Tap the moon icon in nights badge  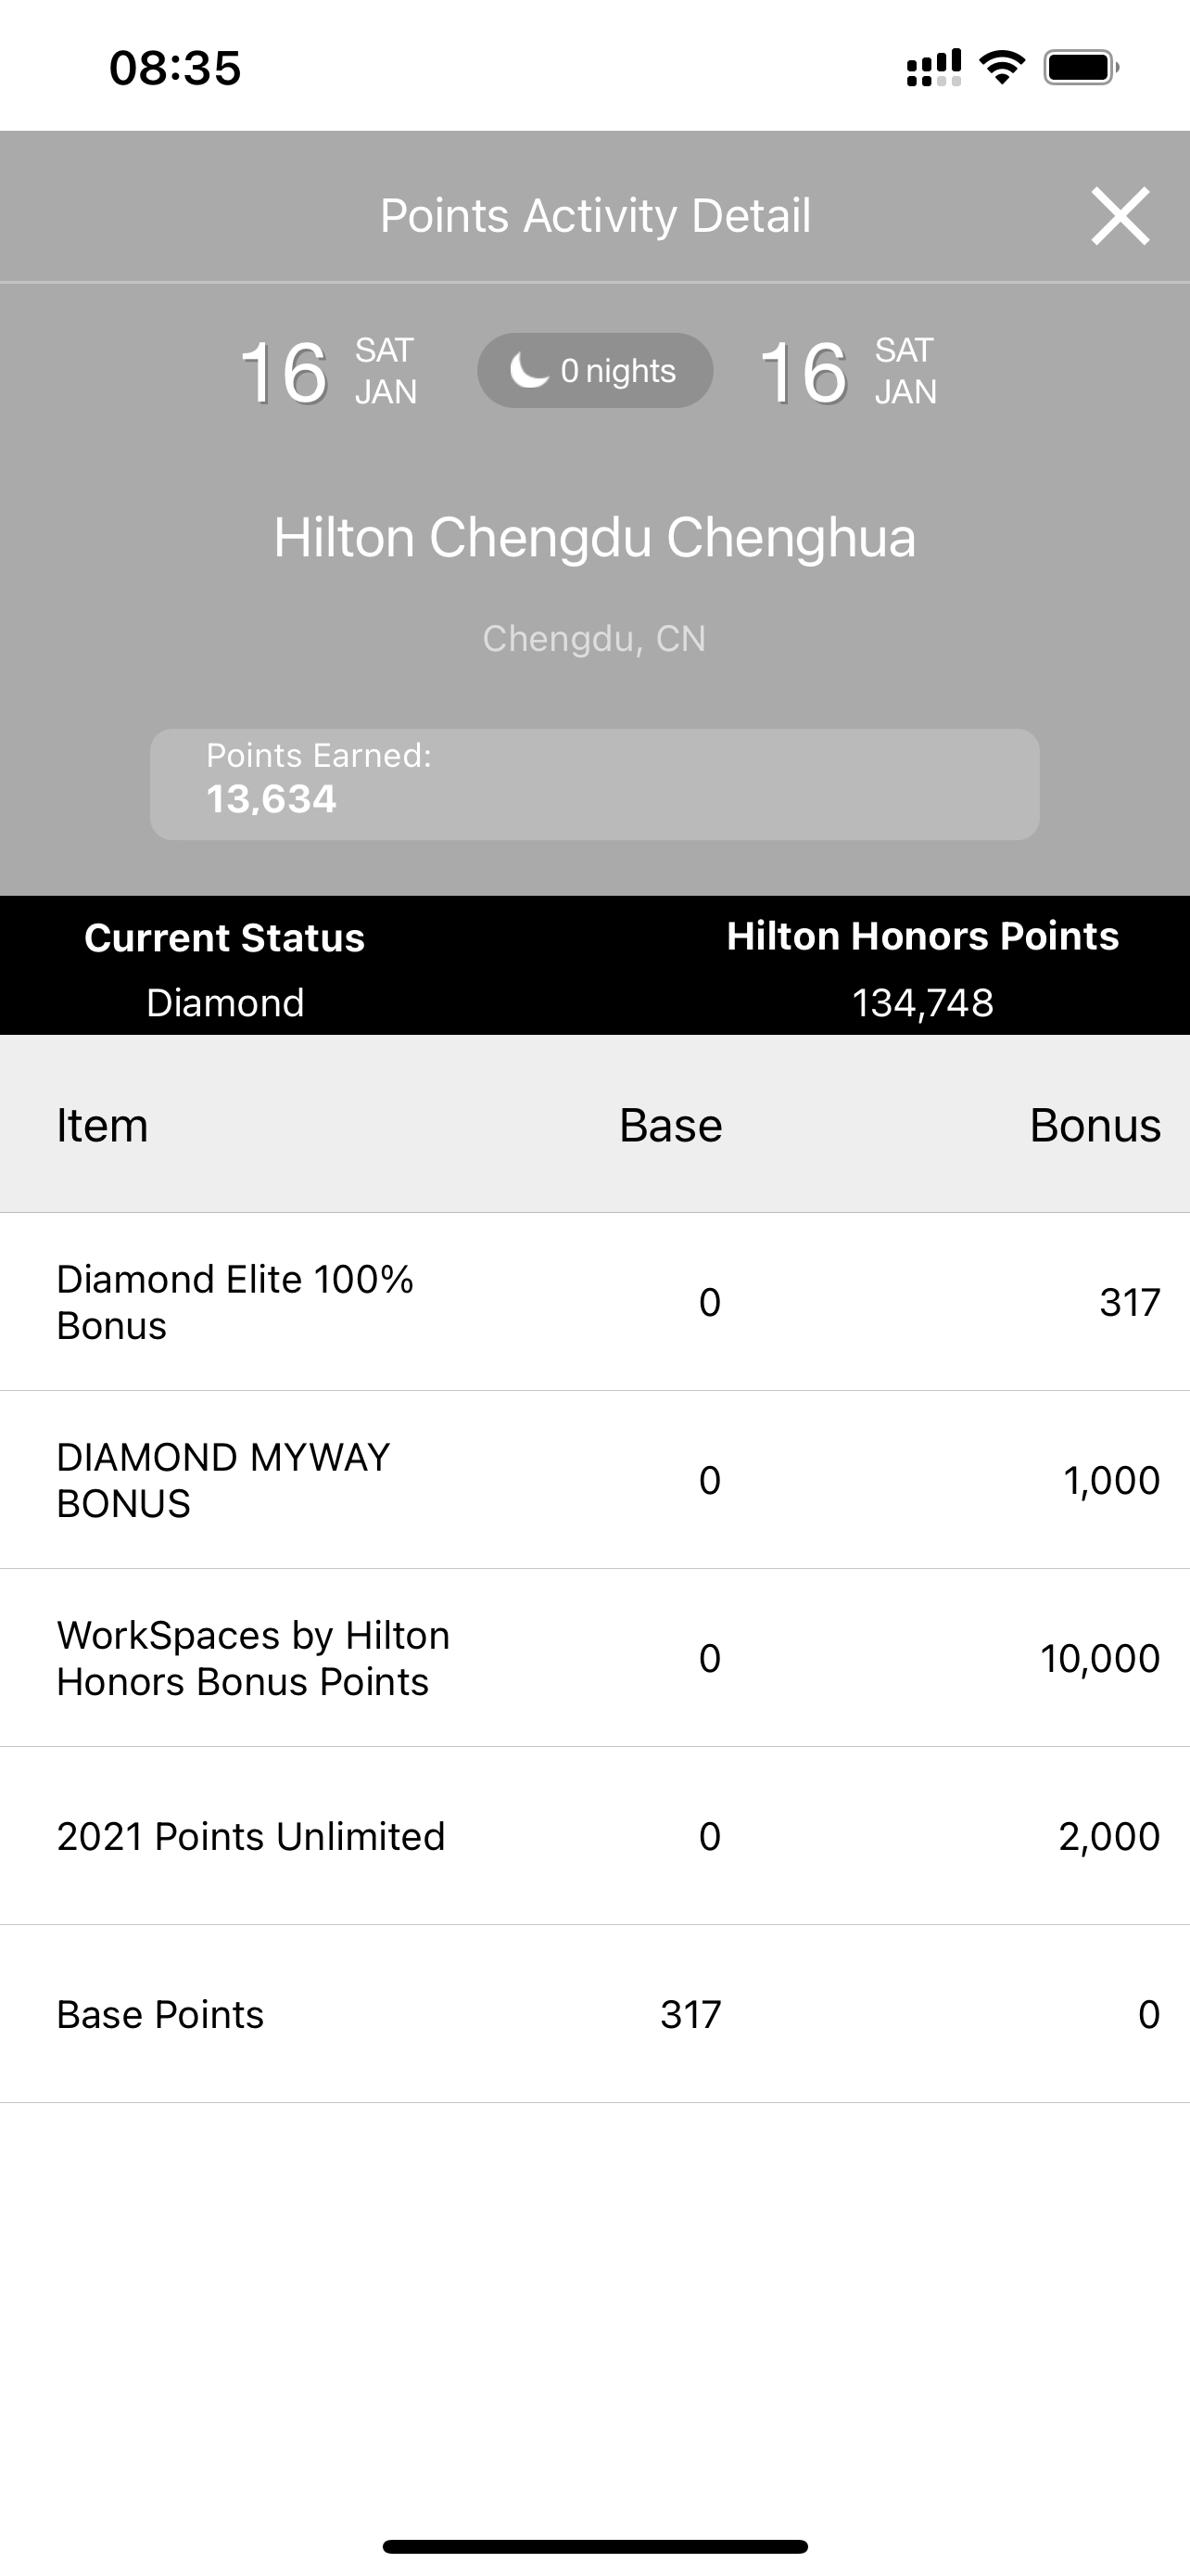(x=528, y=370)
